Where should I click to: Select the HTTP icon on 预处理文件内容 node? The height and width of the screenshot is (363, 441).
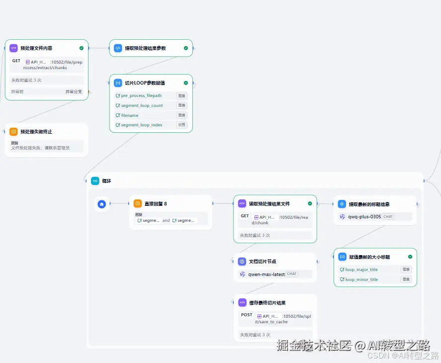(x=13, y=48)
